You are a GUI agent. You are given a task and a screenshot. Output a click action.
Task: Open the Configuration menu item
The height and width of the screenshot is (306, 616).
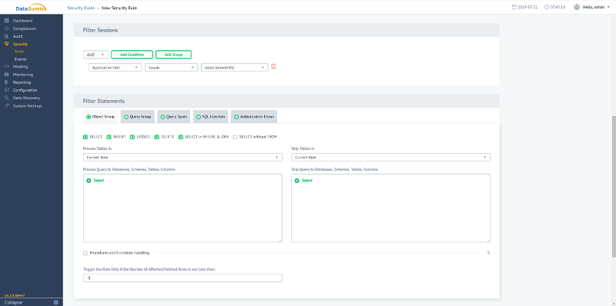point(25,90)
